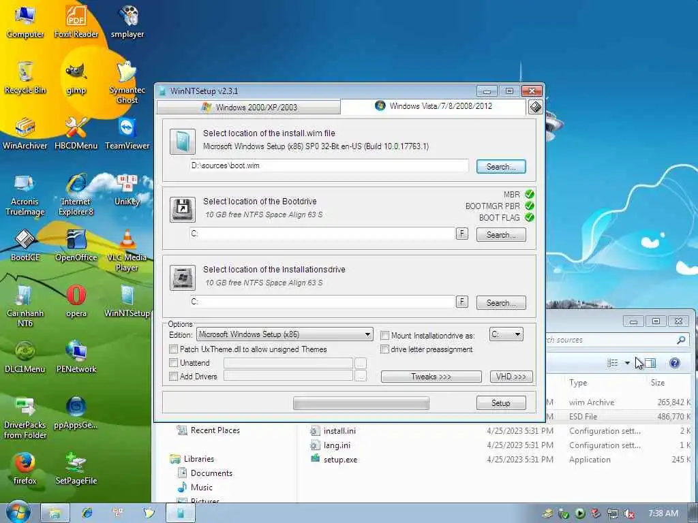Open SetPageFile desktop icon
Screen dimensions: 698x523
[x=76, y=469]
